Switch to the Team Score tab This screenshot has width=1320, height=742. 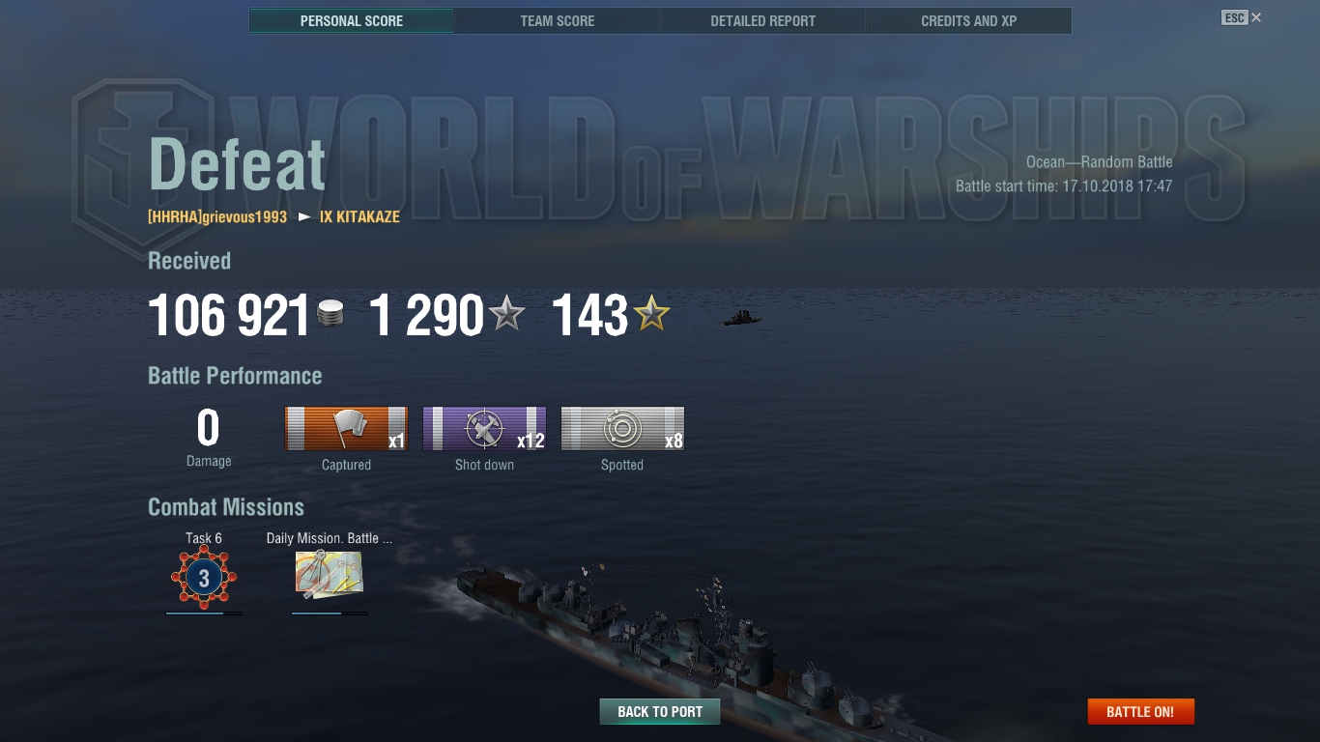[558, 20]
